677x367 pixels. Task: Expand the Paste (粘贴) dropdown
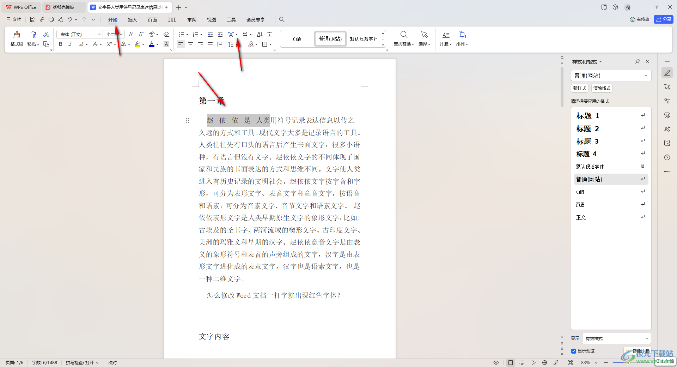coord(33,44)
